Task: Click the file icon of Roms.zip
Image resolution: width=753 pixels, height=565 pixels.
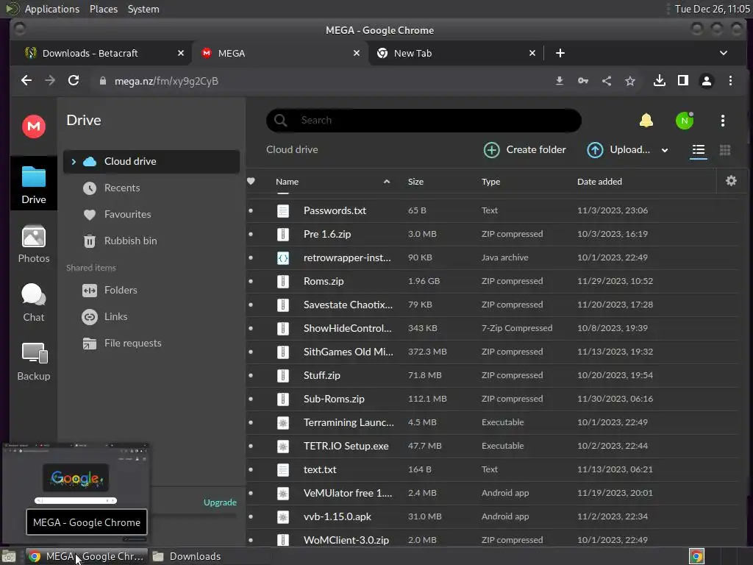Action: (283, 281)
